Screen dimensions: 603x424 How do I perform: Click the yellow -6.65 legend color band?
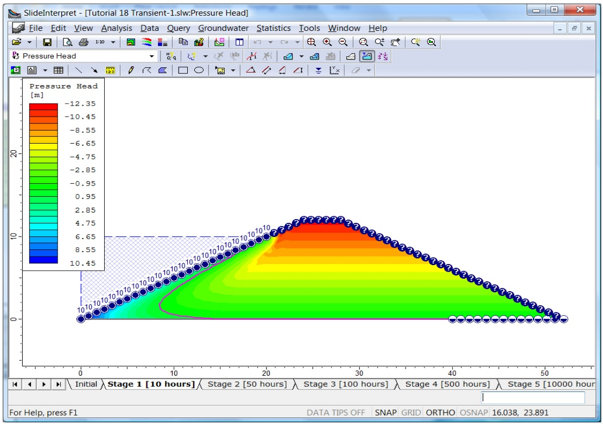coord(43,146)
